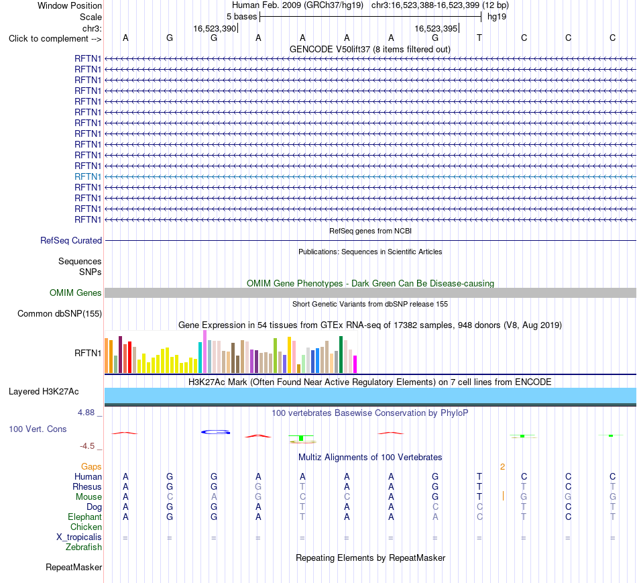This screenshot has height=583, width=637.
Task: Click the gray OMIM Genes bar
Action: 370,293
